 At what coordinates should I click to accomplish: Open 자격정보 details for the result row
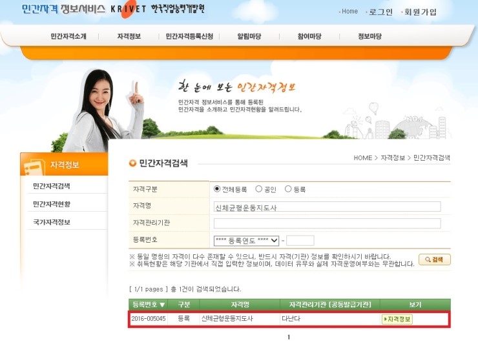pos(397,319)
